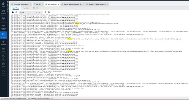
Task: Open the Dashboard sidebar section
Action: tap(3, 12)
